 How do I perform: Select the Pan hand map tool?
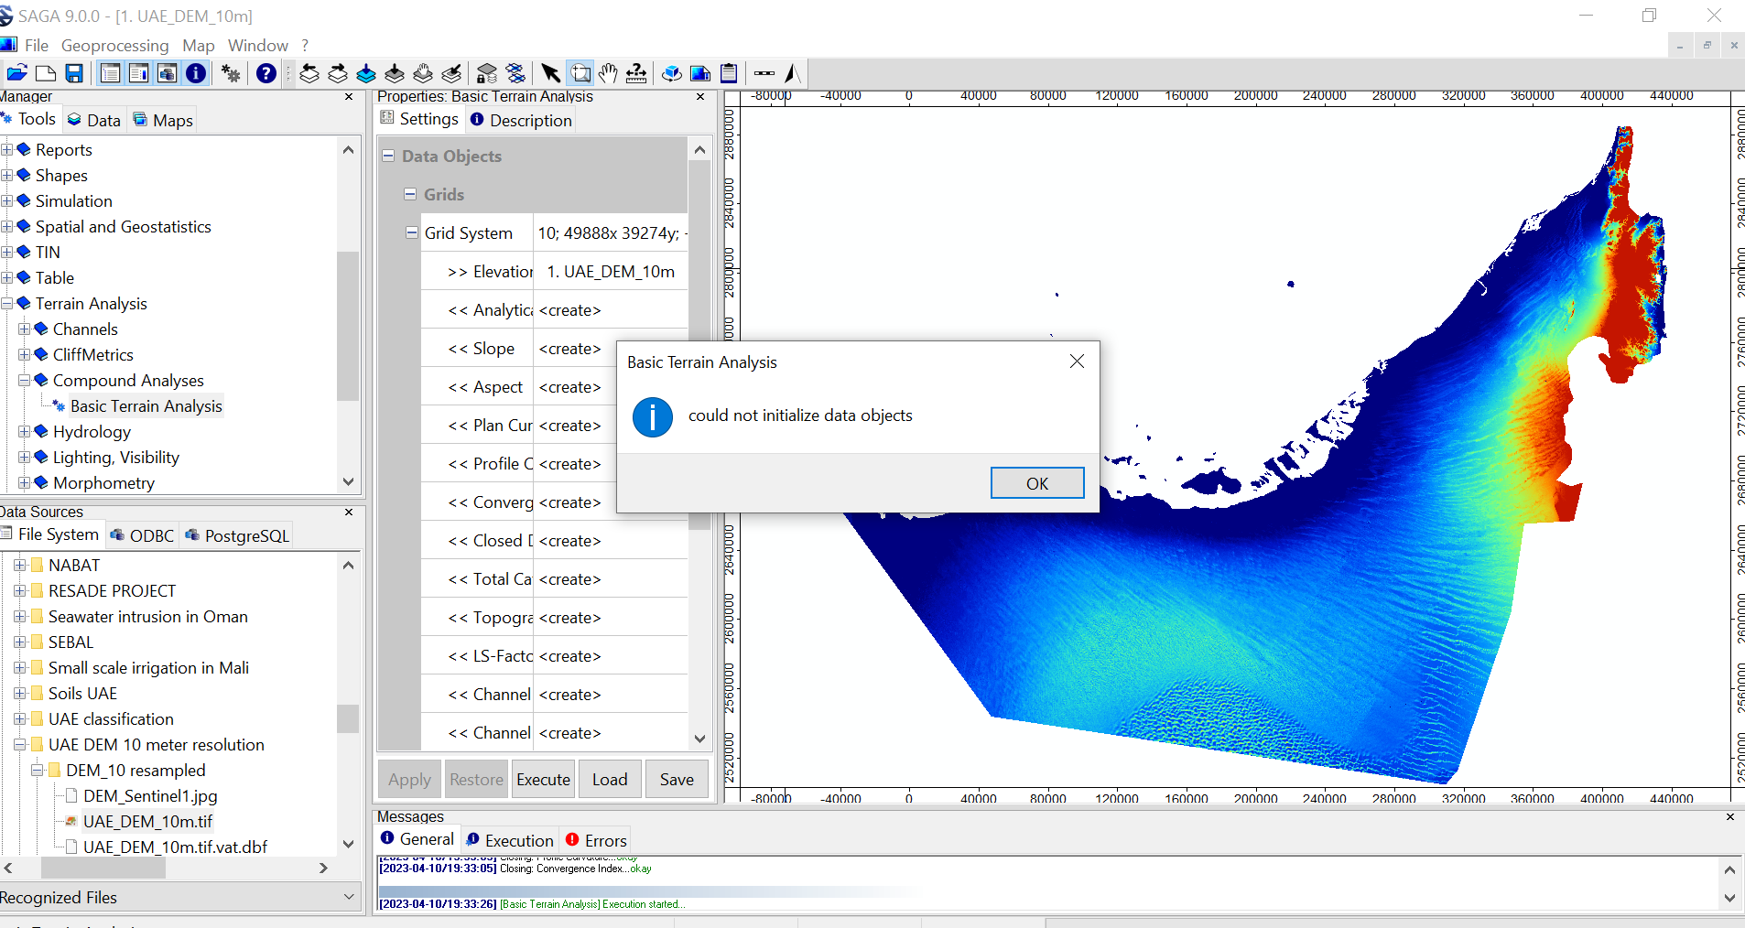(x=608, y=73)
